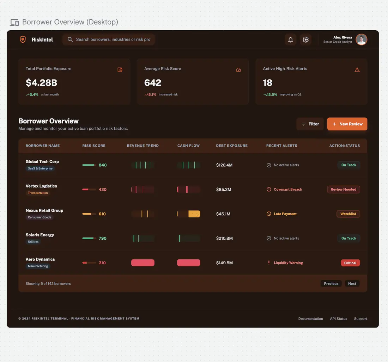Click the gauge icon on Average Risk Score
Screen dimensions: 388x362
tap(238, 70)
